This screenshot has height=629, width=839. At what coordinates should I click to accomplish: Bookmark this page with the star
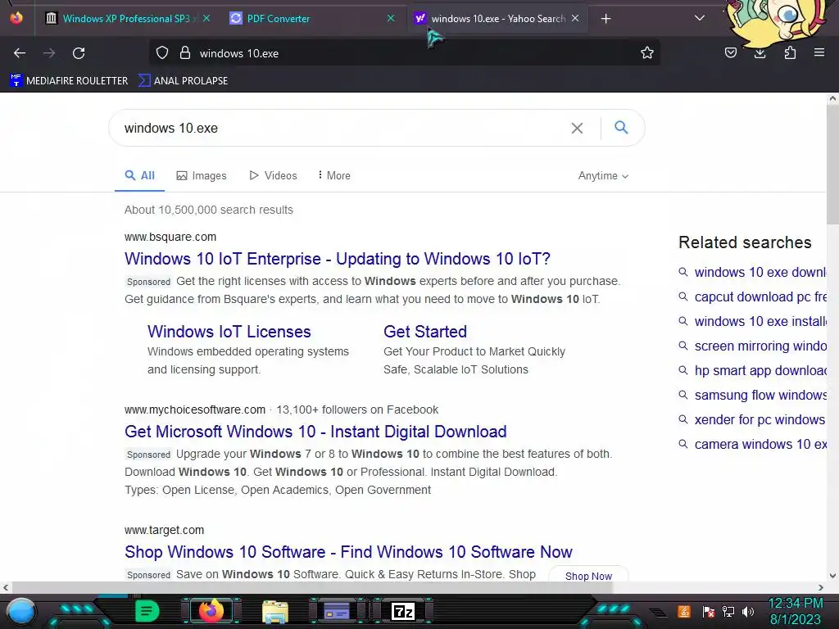pyautogui.click(x=647, y=53)
